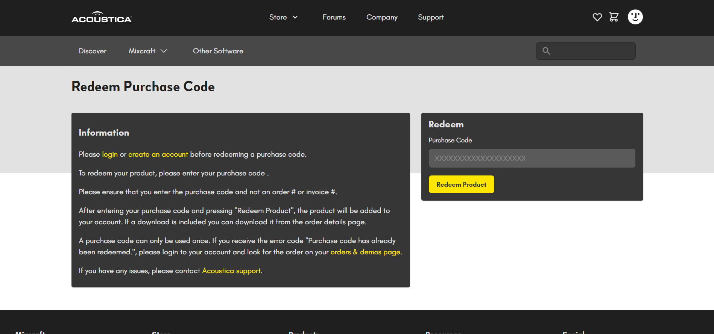Open the orders & demos page link
This screenshot has width=714, height=334.
coord(365,252)
